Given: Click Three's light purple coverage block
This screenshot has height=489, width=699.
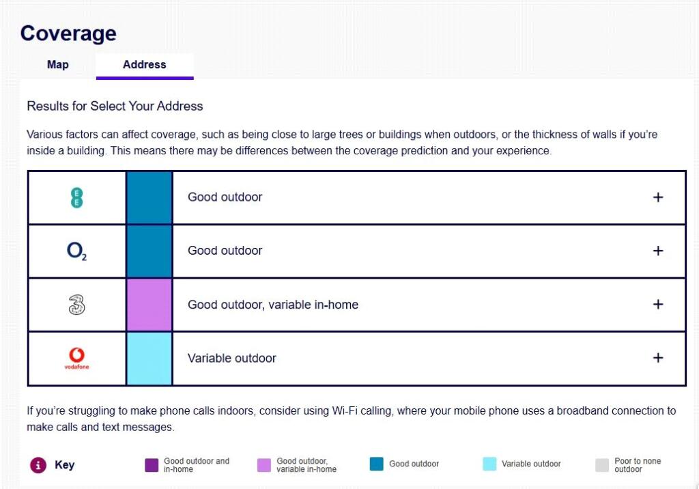Looking at the screenshot, I should click(149, 305).
